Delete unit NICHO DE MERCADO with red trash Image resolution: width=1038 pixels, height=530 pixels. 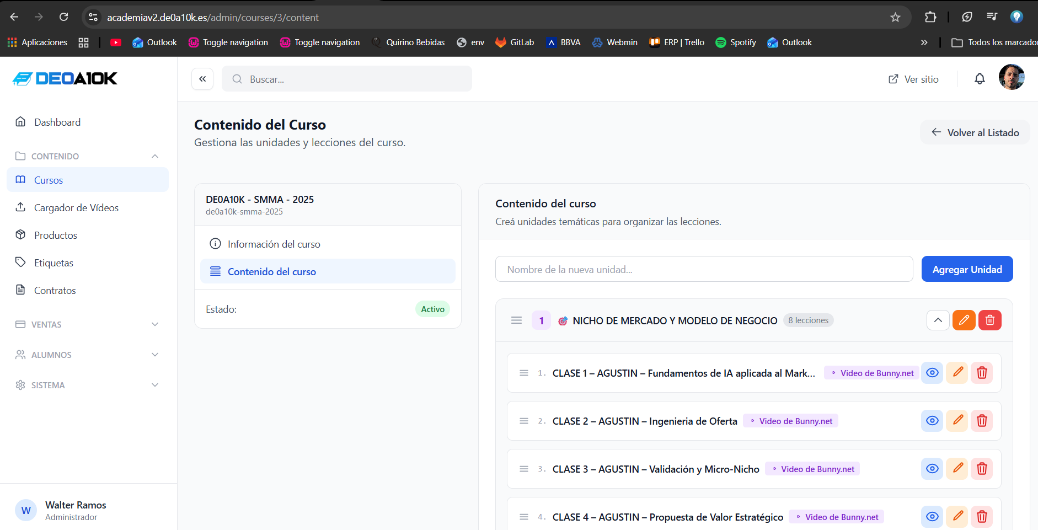[x=990, y=320]
